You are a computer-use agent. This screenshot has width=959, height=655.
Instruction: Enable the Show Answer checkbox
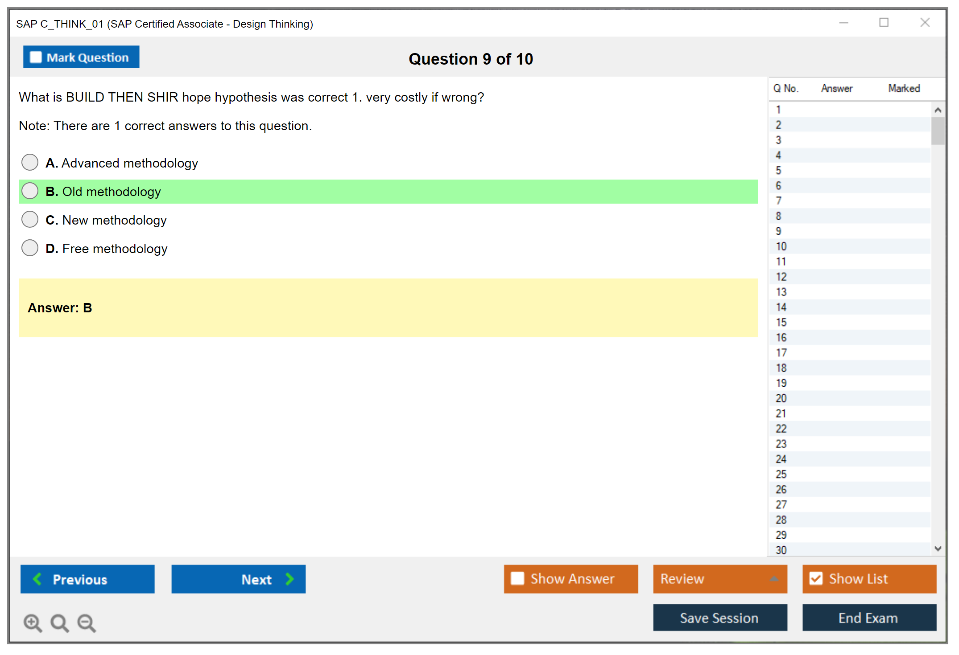[x=517, y=578]
